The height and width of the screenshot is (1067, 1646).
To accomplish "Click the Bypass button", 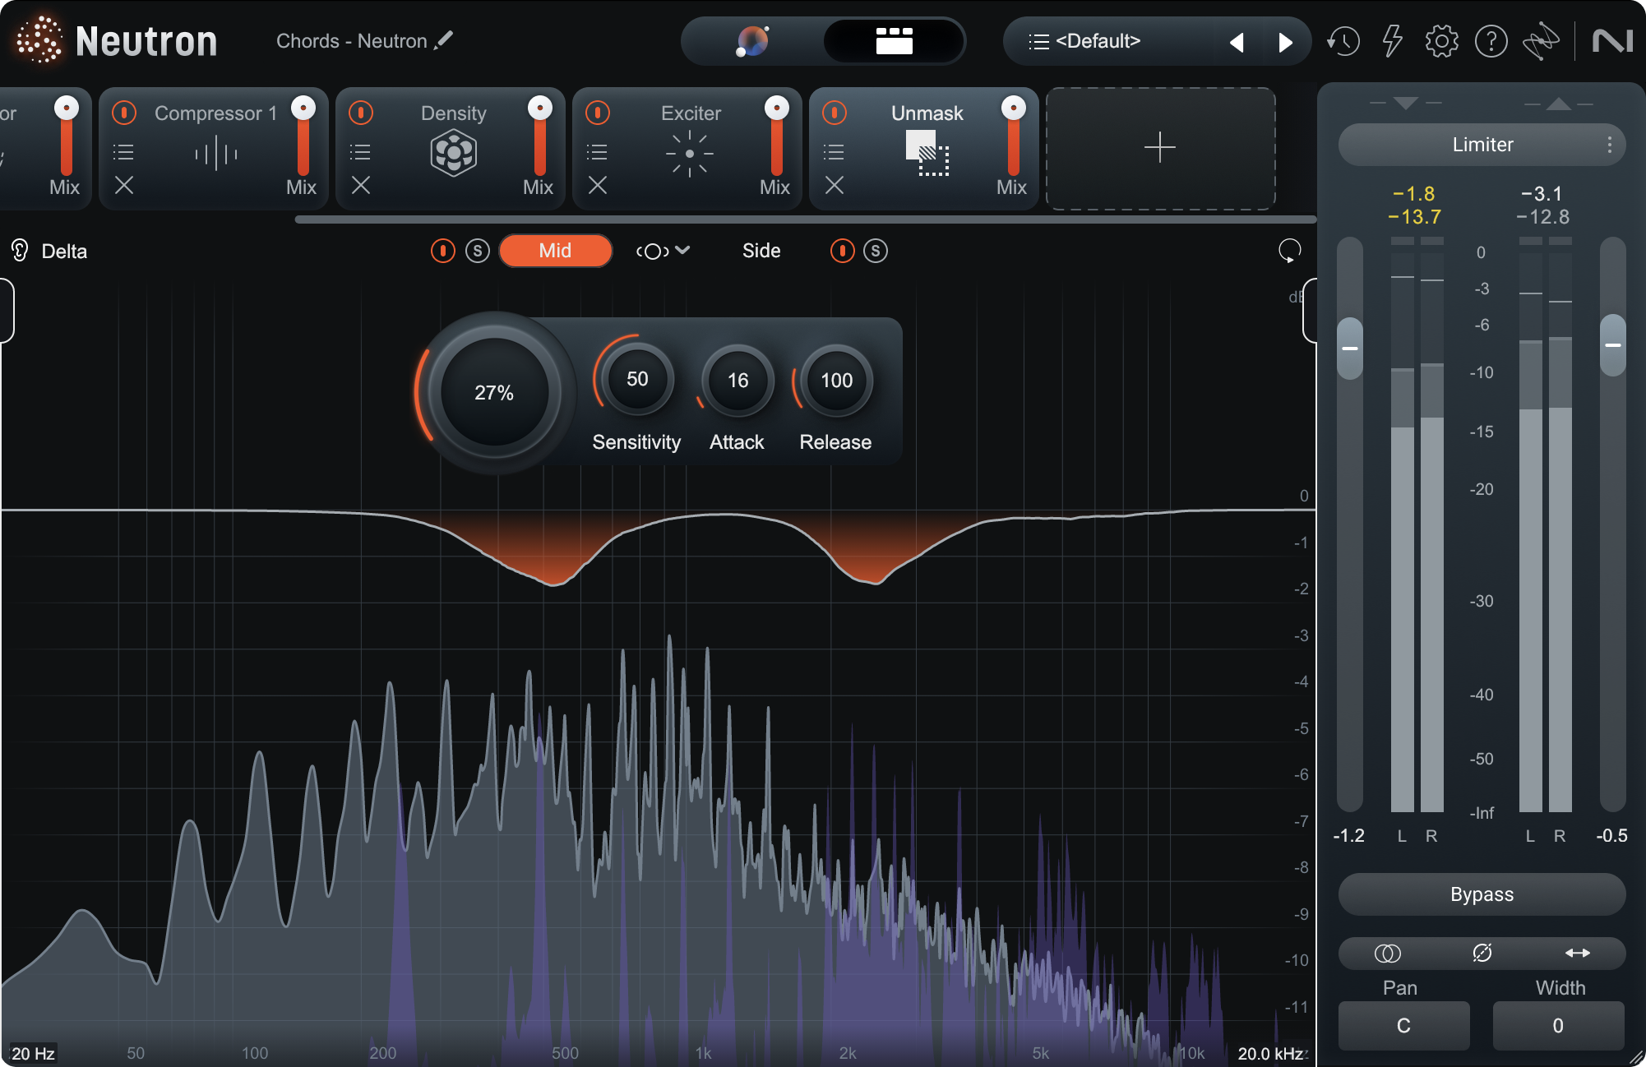I will 1481,894.
